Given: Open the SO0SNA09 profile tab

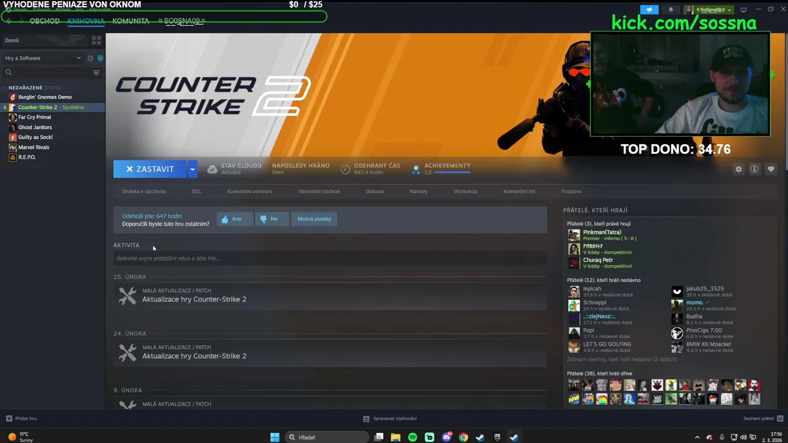Looking at the screenshot, I should click(x=182, y=21).
